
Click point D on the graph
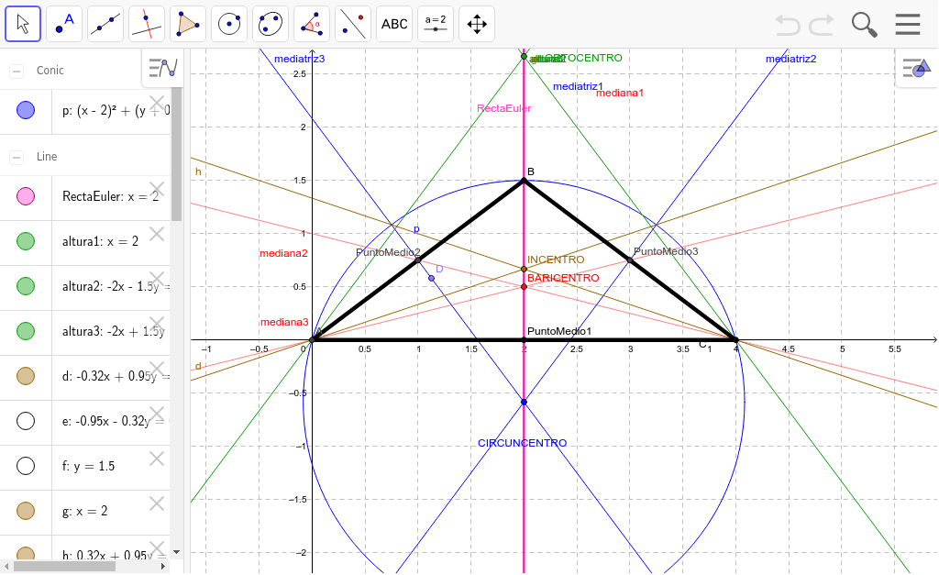[431, 279]
